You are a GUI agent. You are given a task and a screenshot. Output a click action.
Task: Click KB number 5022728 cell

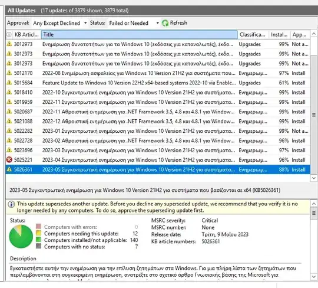pos(23,140)
